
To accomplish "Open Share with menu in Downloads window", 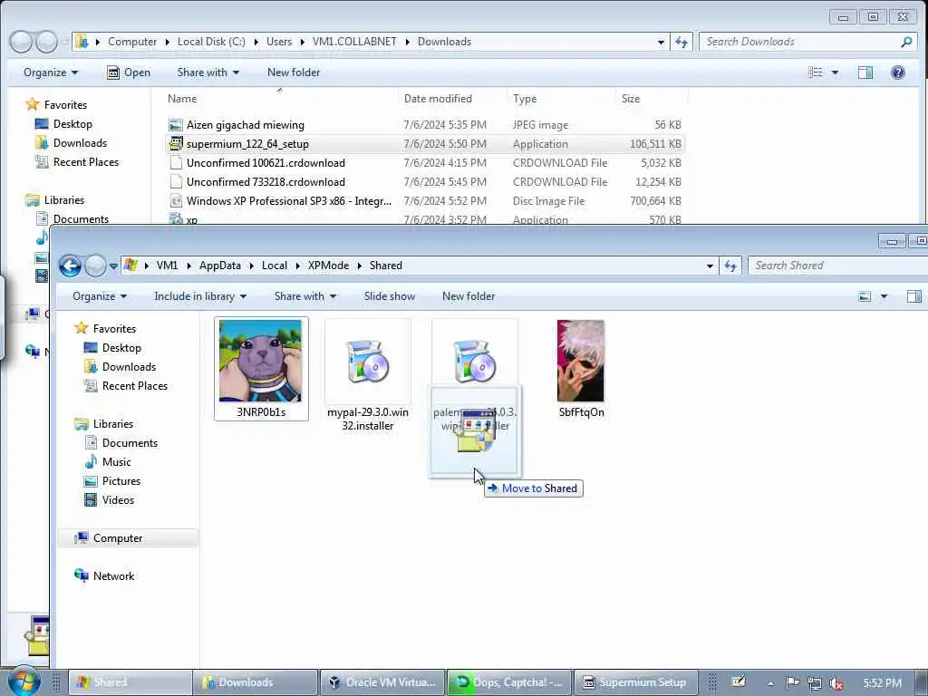I will tap(208, 72).
